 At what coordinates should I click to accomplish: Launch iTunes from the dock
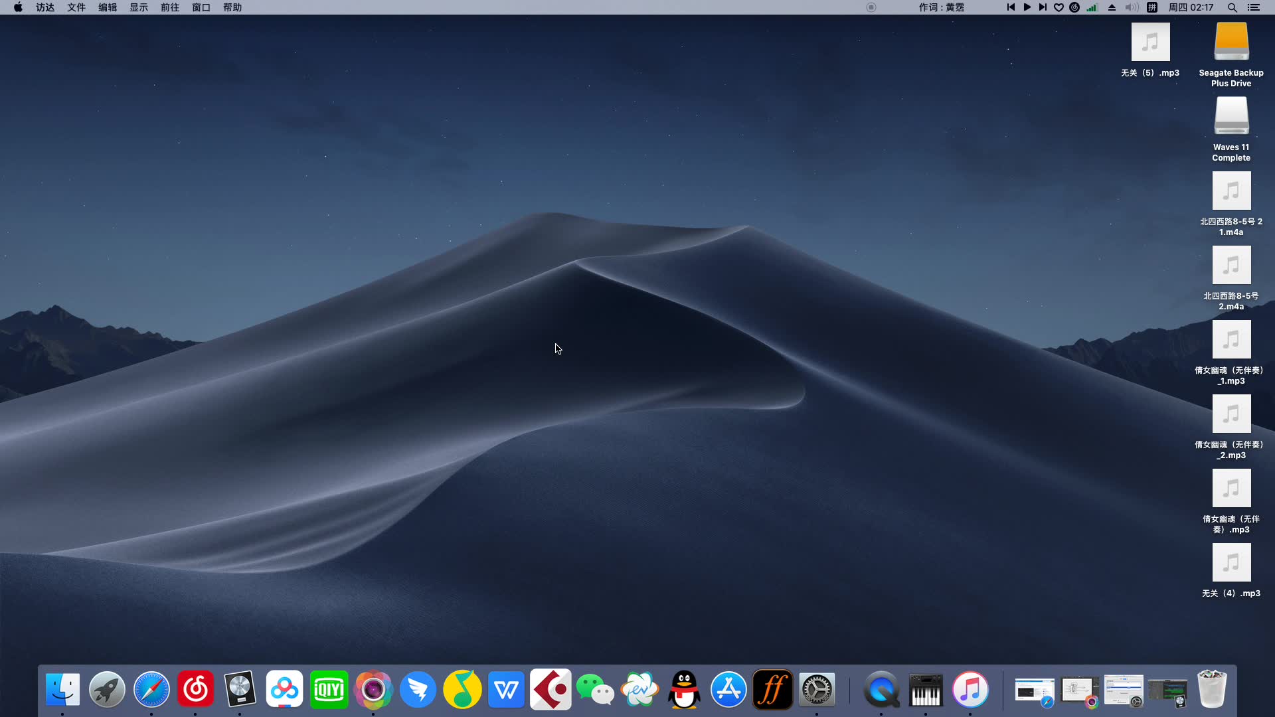970,690
